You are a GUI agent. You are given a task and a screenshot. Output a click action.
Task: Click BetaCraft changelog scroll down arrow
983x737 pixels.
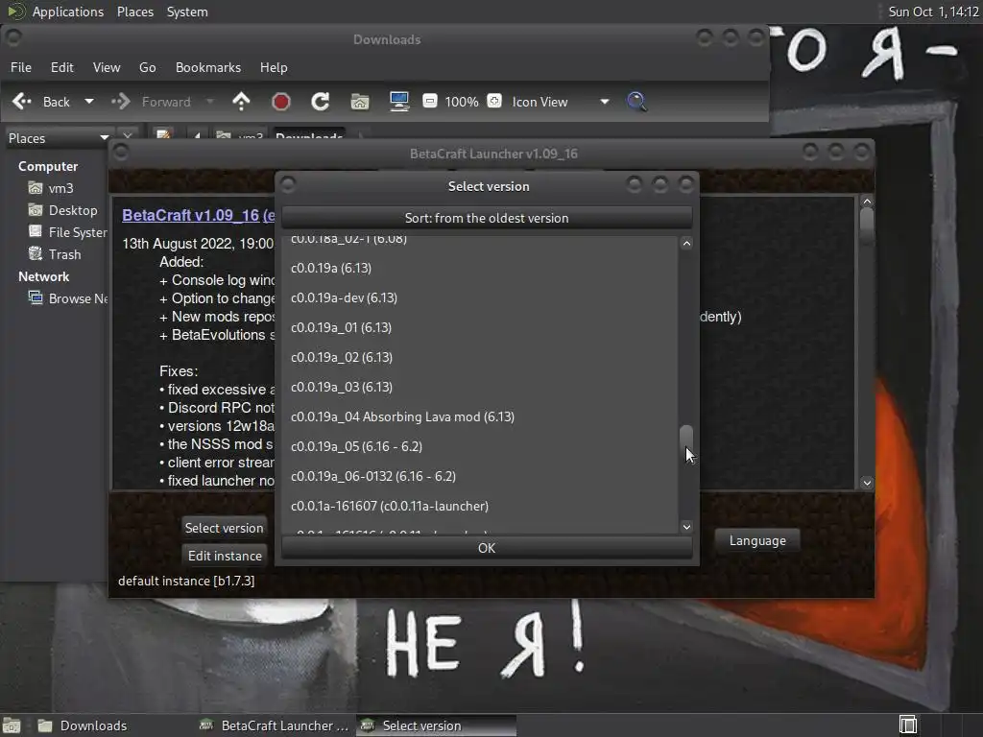(867, 483)
